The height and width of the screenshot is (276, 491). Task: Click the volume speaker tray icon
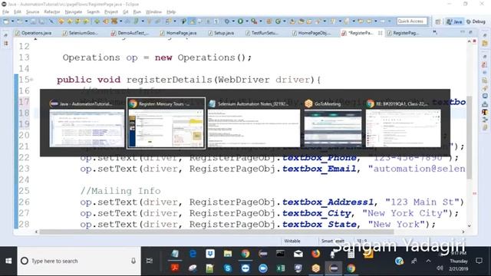click(x=440, y=268)
